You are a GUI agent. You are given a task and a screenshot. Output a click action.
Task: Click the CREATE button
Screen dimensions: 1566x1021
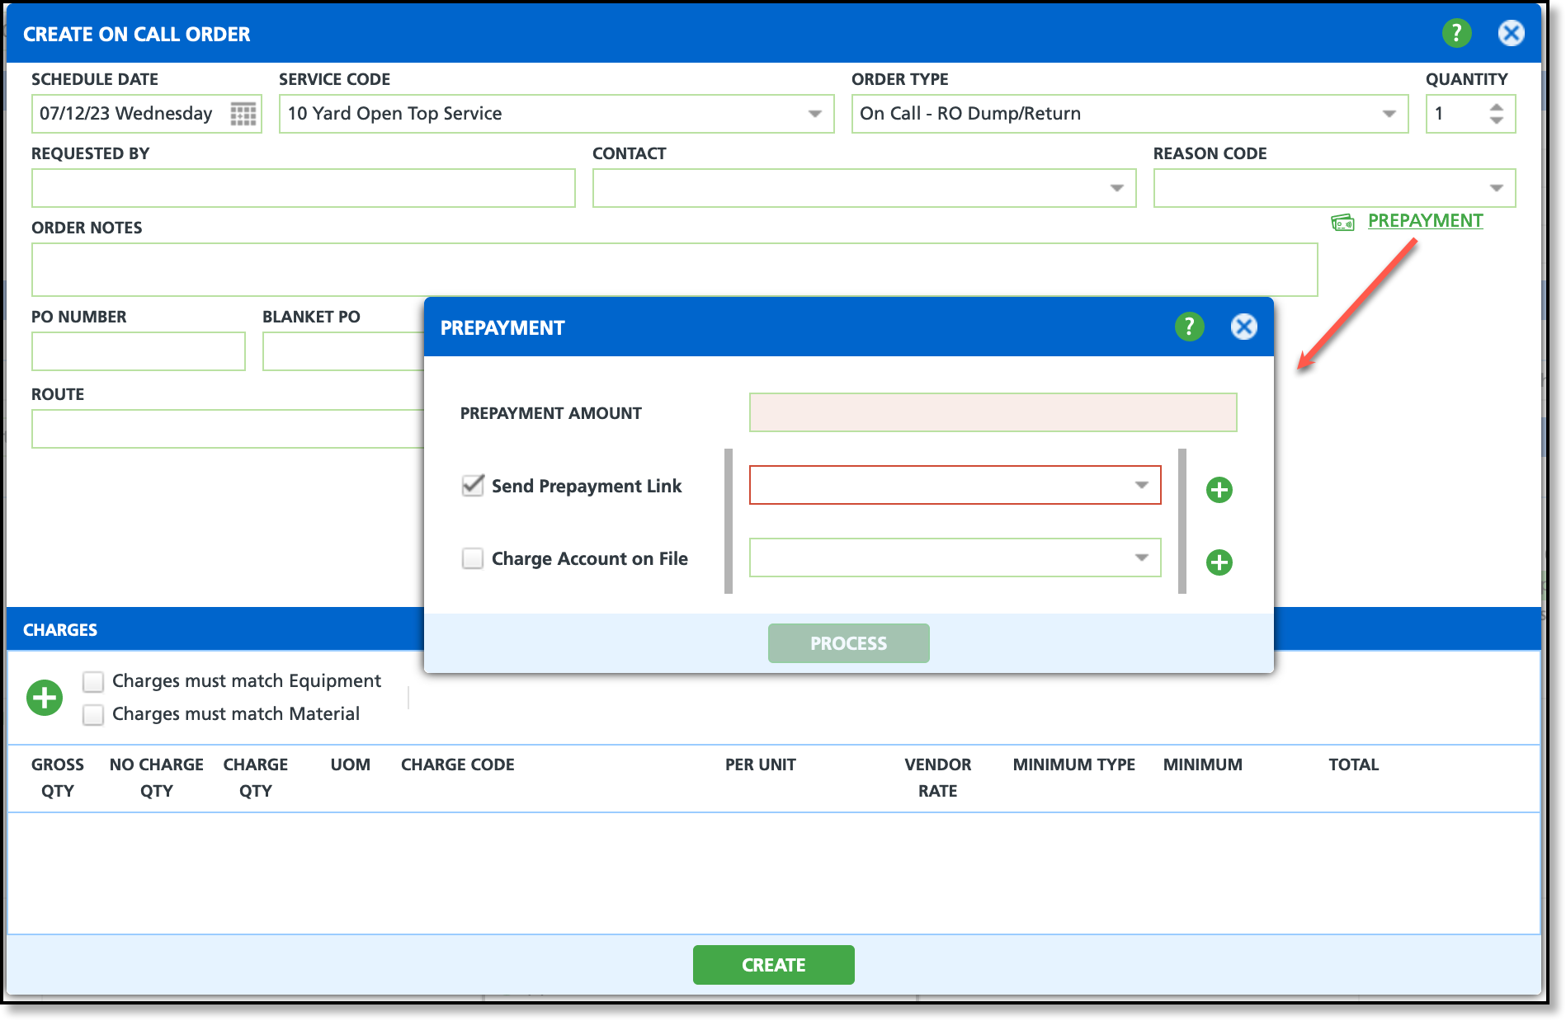(773, 965)
